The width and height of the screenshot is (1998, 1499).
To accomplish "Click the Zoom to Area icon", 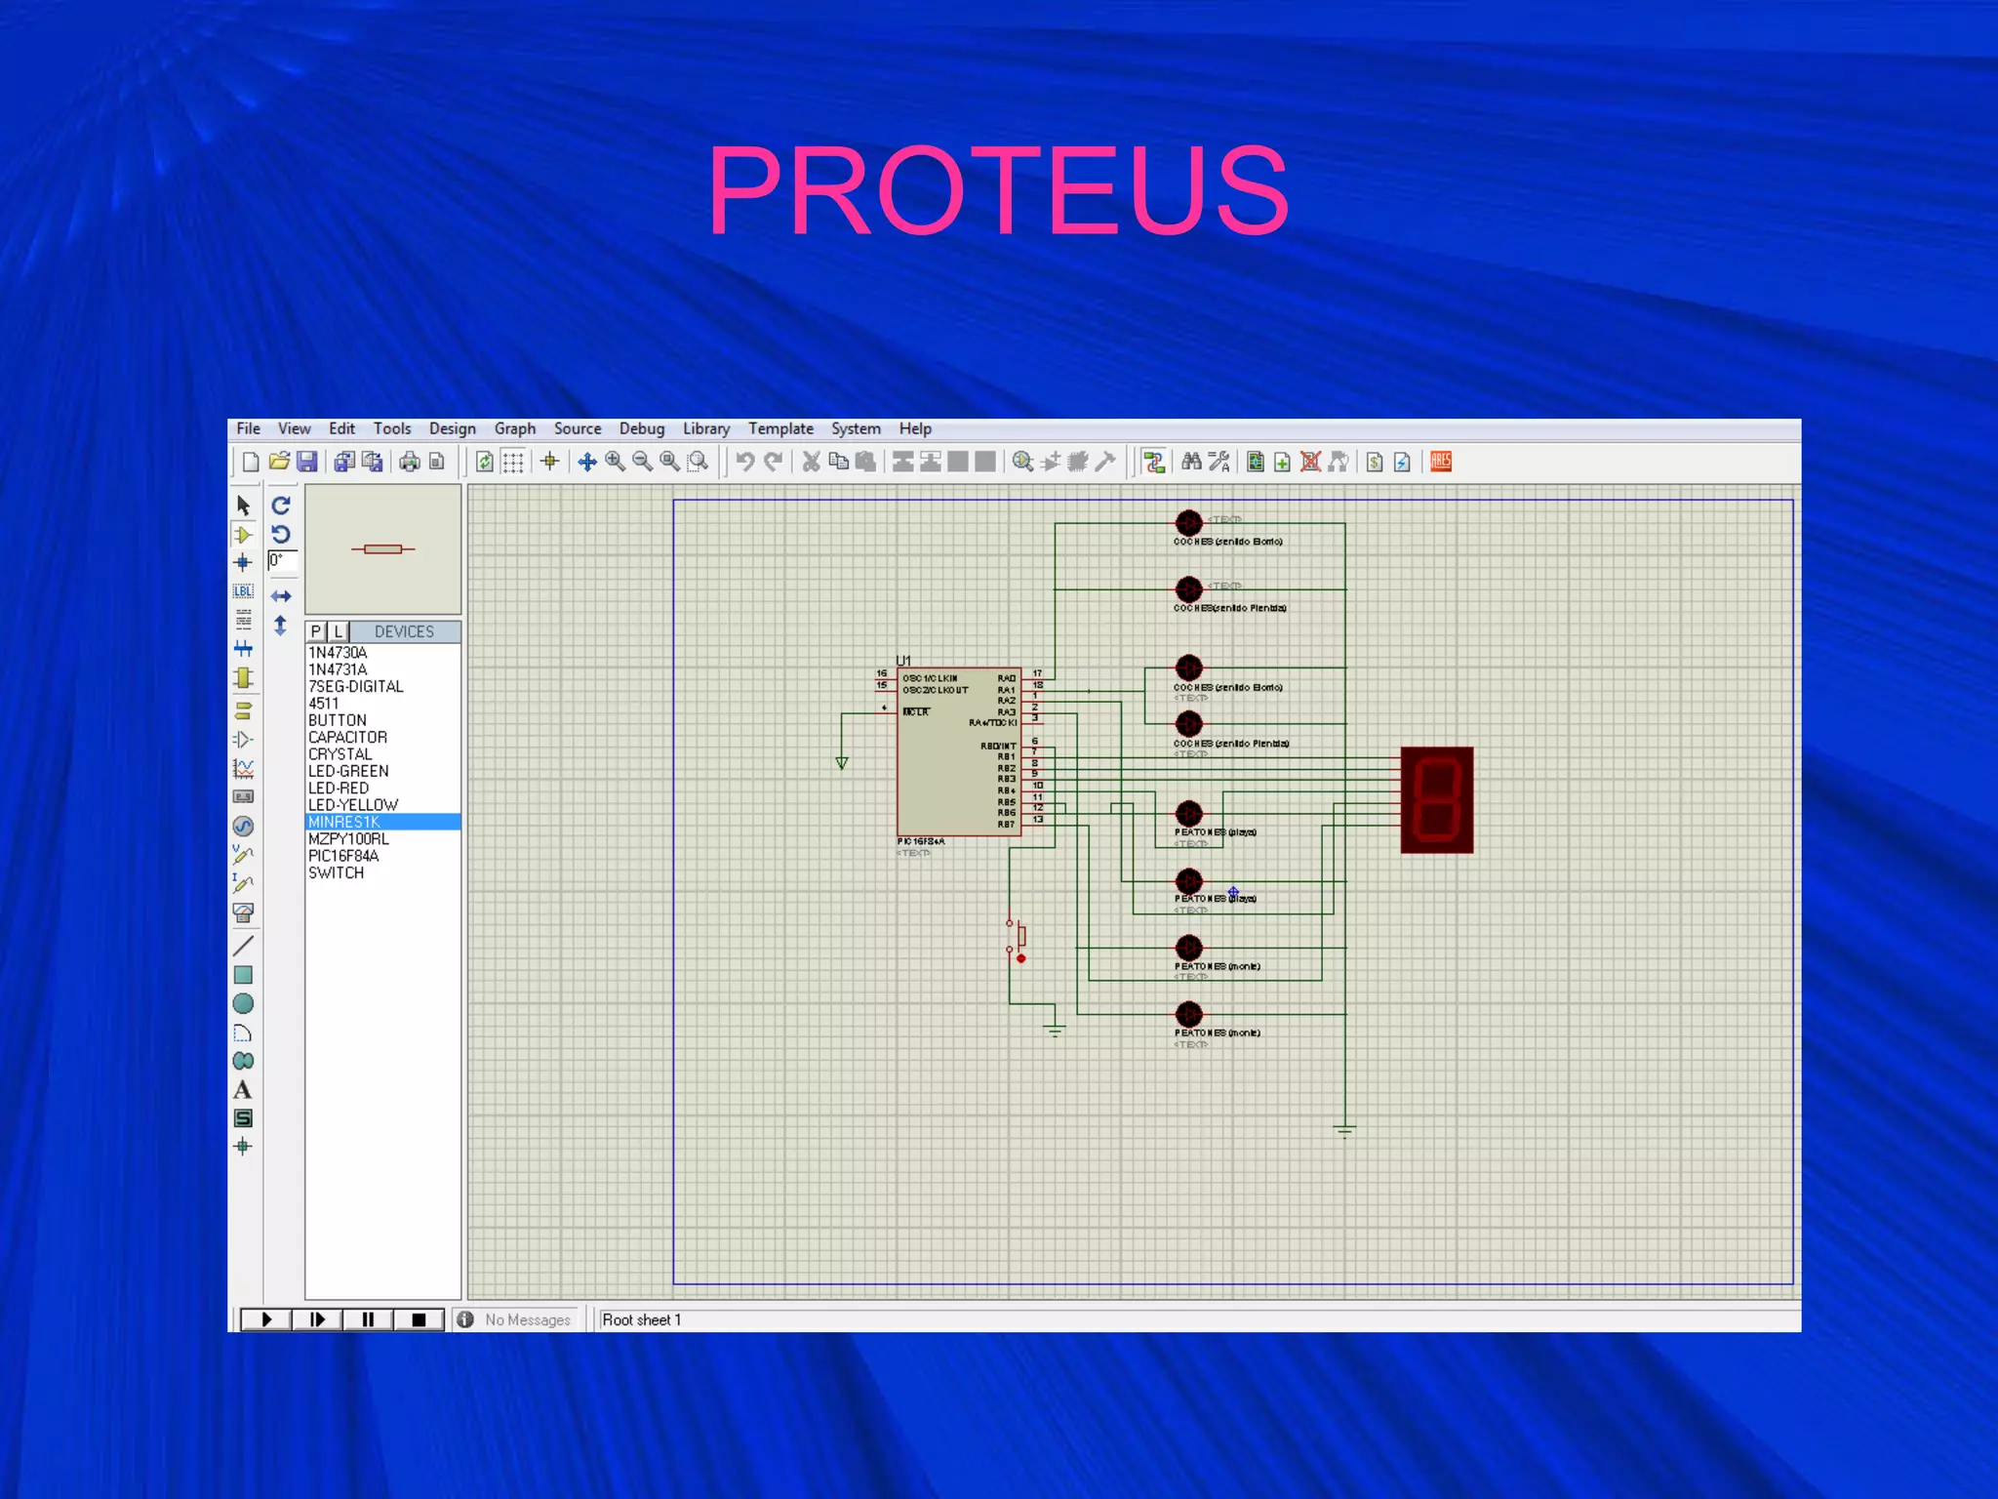I will point(699,462).
